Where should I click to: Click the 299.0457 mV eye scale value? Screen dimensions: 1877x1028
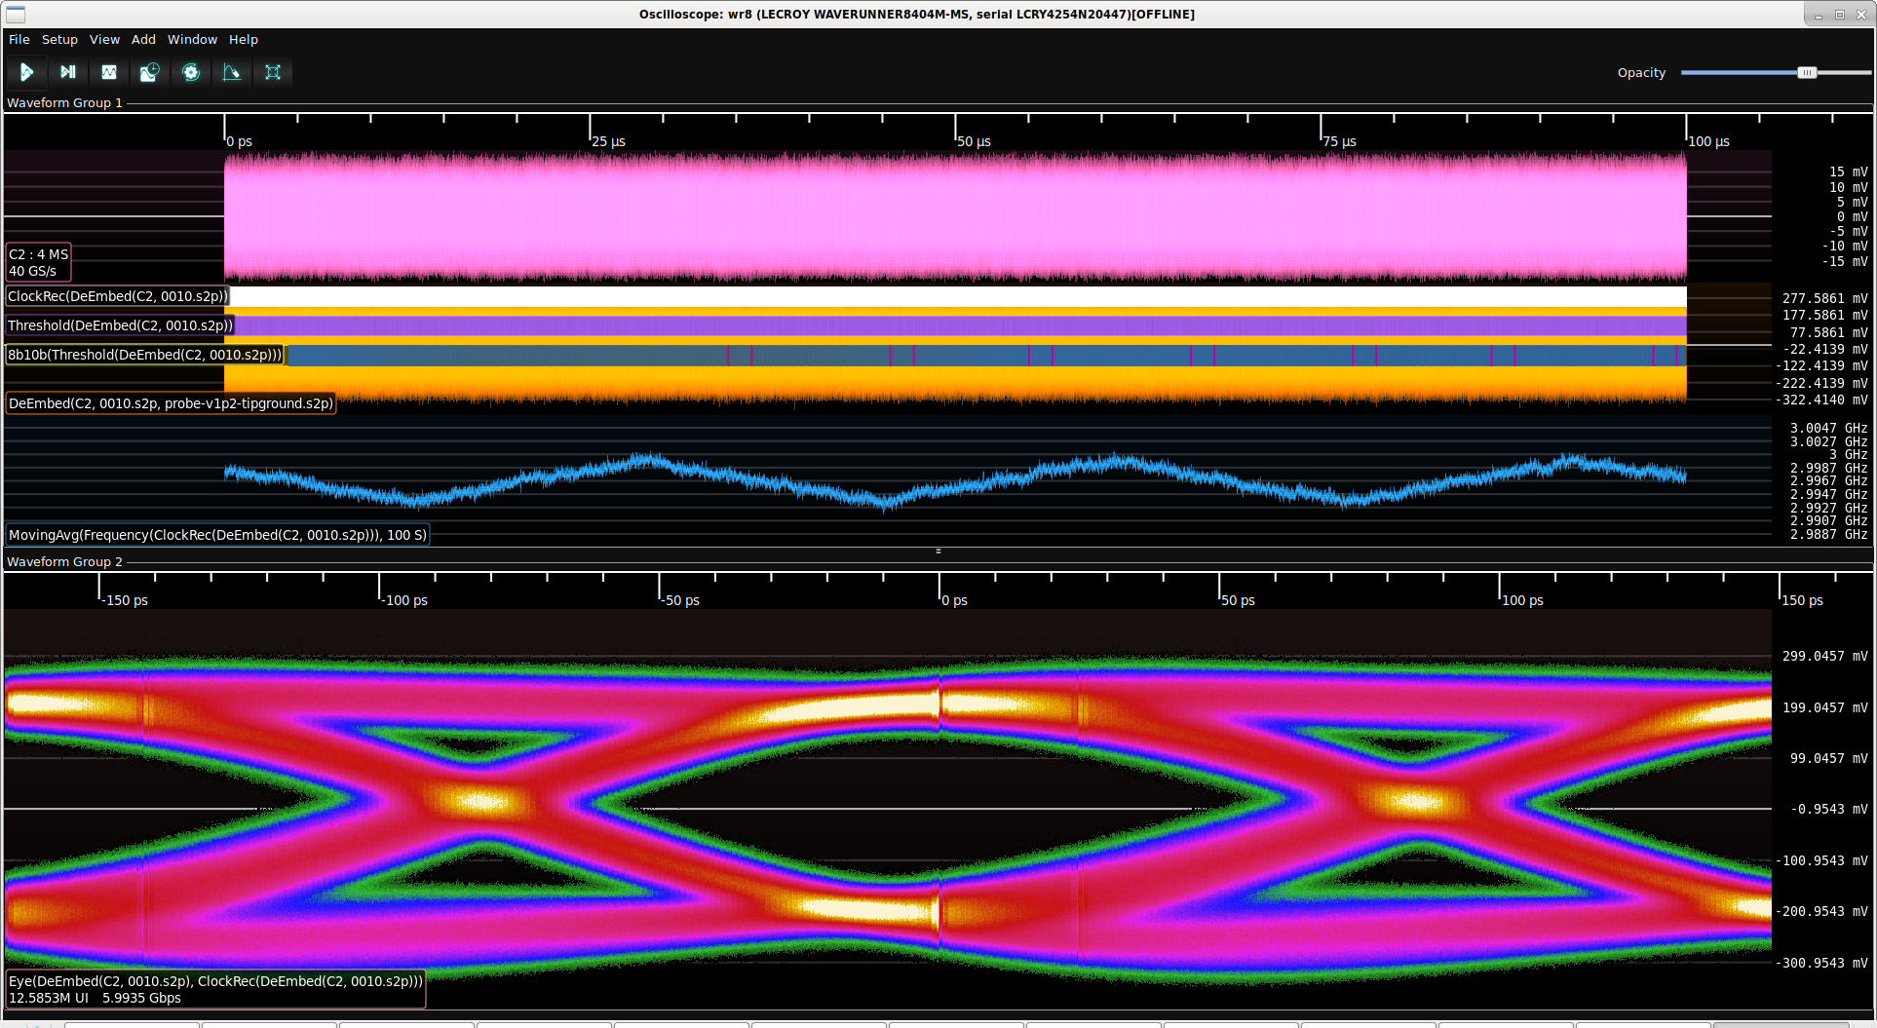coord(1824,656)
